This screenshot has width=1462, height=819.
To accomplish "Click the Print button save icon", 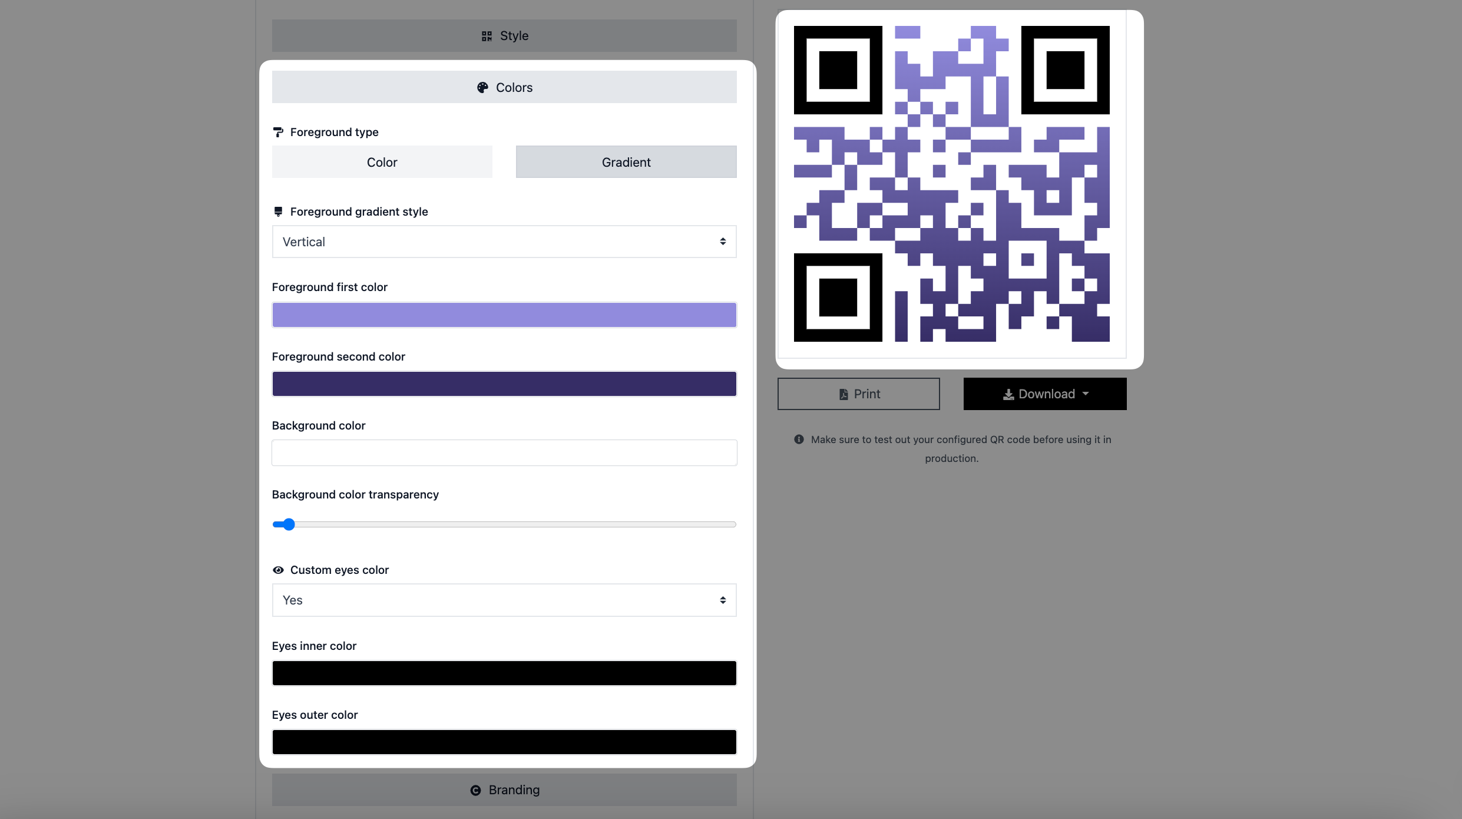I will [x=842, y=394].
